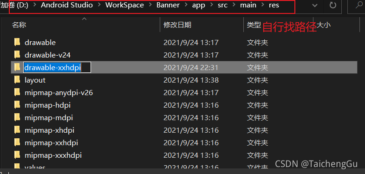Click the mipmap-xxxhdpi folder icon
This screenshot has height=174, width=365.
coord(17,155)
